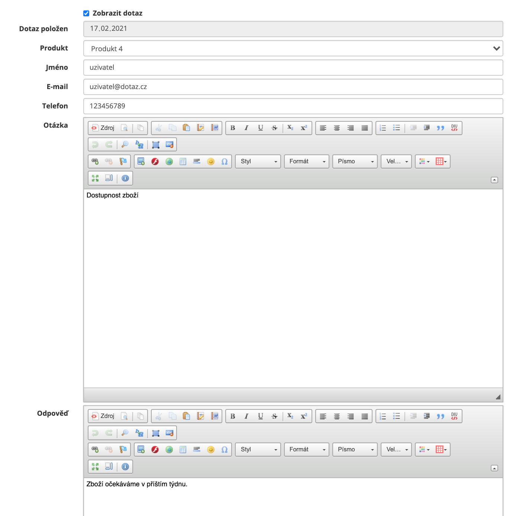Toggle Italic in the Otázka editor
The height and width of the screenshot is (516, 516).
tap(246, 128)
